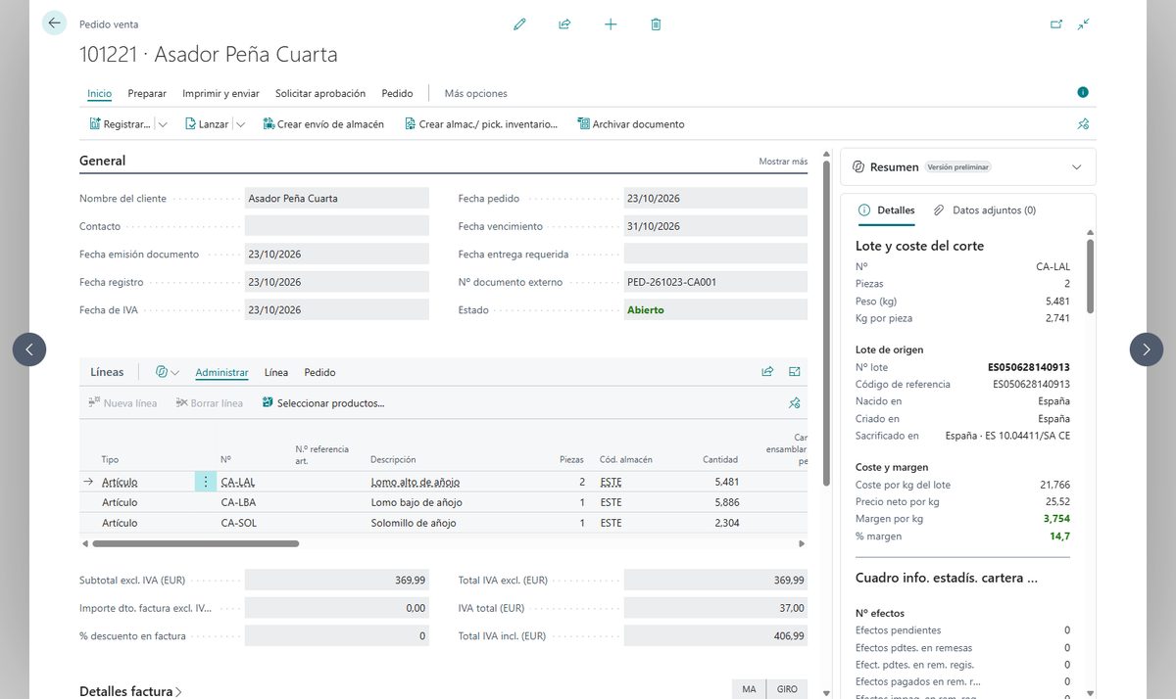Viewport: 1176px width, 699px height.
Task: Expand the Líneas section to full view
Action: (x=795, y=372)
